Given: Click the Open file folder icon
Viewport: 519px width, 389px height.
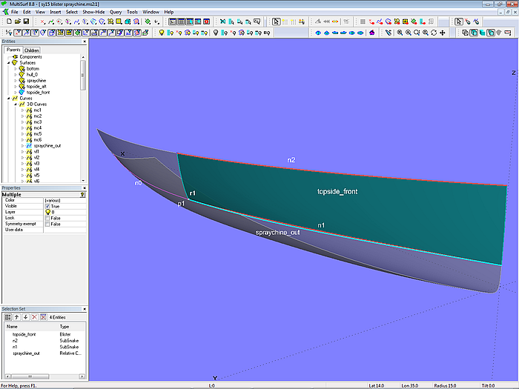Looking at the screenshot, I should (x=17, y=21).
